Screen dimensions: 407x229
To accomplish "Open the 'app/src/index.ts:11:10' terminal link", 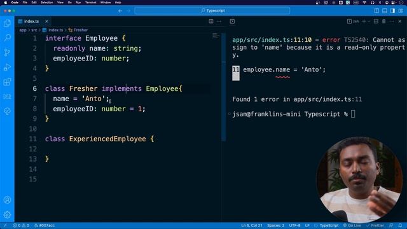I will click(x=272, y=40).
